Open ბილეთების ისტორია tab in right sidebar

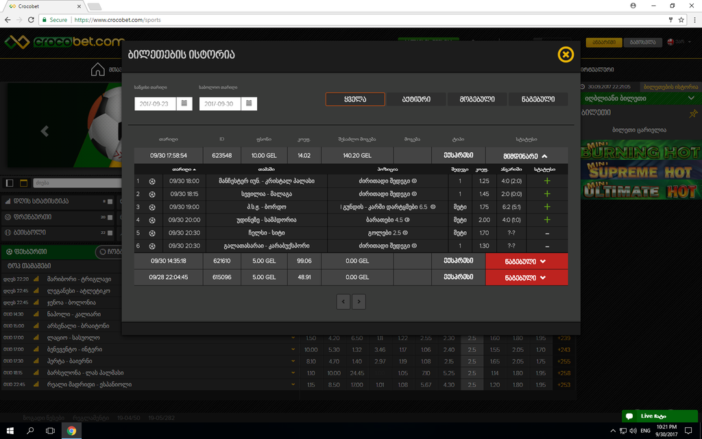tap(670, 86)
